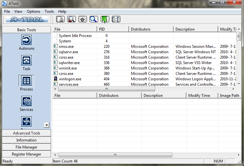Viewport: 244px width, 166px height.
Task: Sort process list by PID column
Action: click(x=113, y=29)
